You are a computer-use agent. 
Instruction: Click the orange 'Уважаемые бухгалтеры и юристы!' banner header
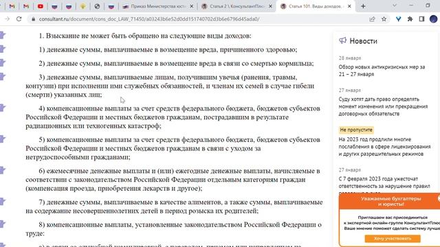click(390, 201)
